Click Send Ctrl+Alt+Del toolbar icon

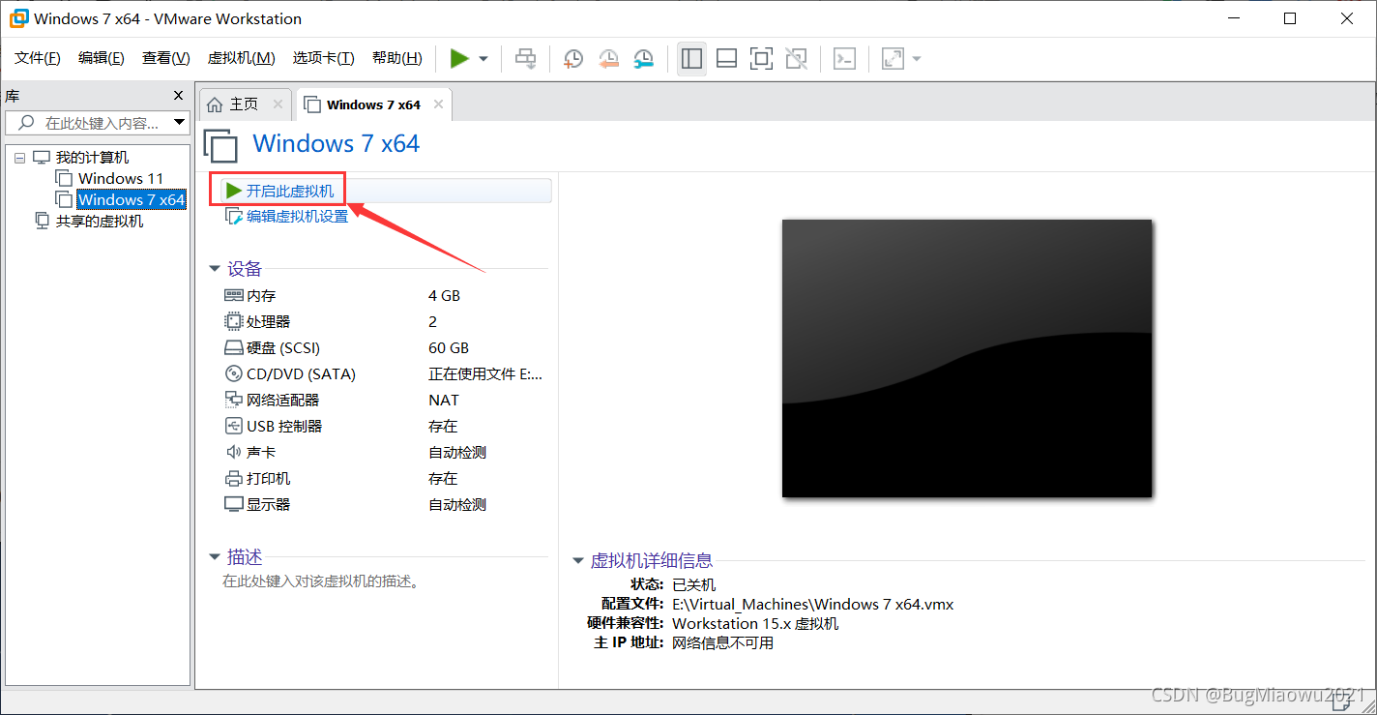click(x=525, y=59)
